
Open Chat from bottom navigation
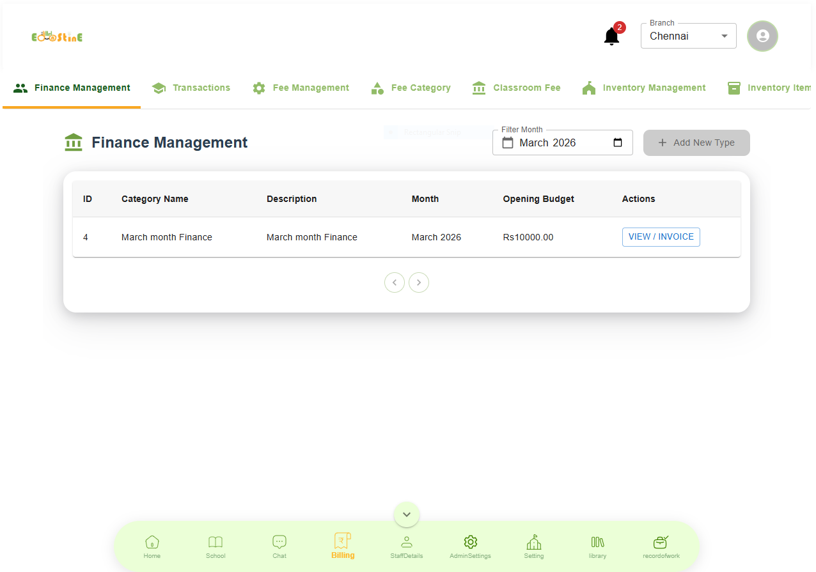tap(279, 546)
